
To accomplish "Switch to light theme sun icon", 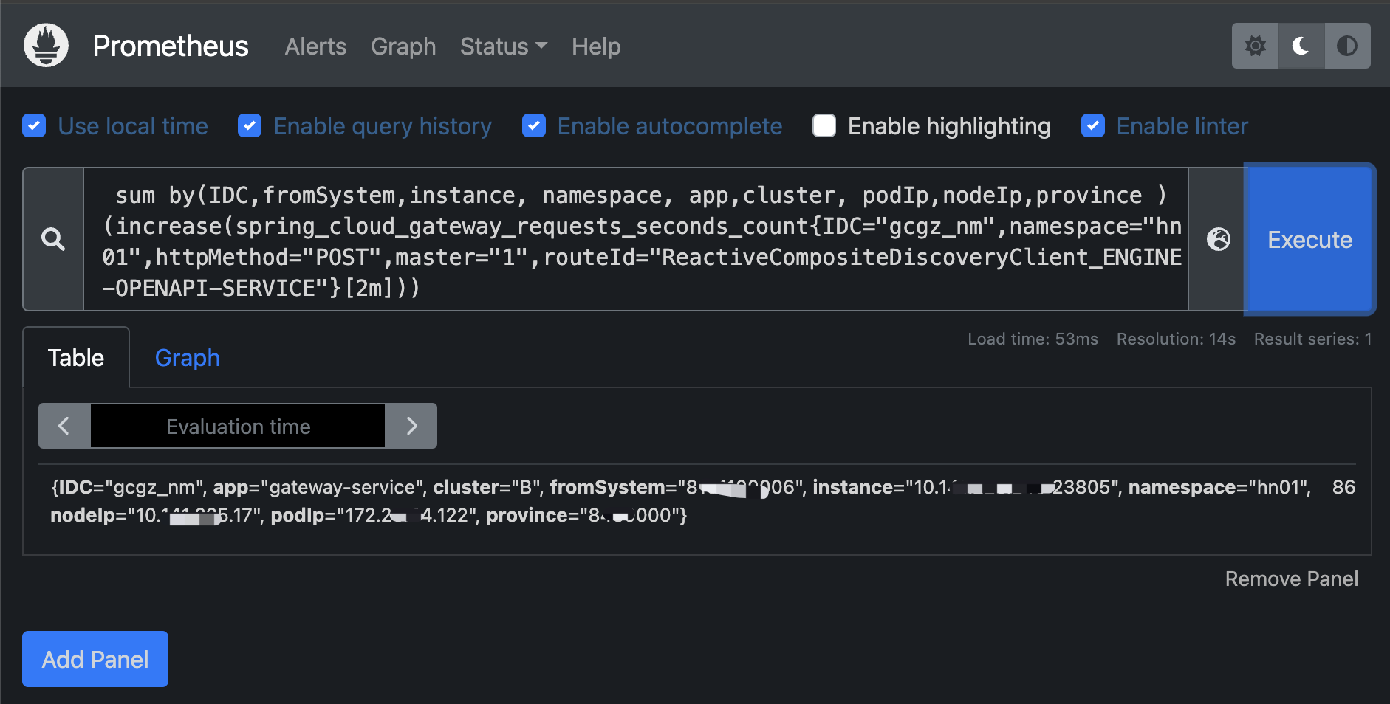I will 1255,46.
